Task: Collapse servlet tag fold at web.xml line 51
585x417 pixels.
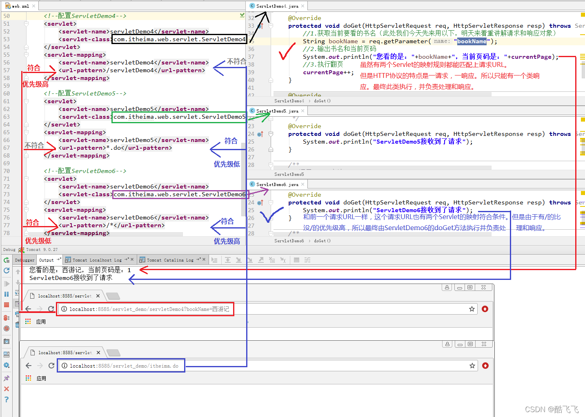Action: (26, 24)
